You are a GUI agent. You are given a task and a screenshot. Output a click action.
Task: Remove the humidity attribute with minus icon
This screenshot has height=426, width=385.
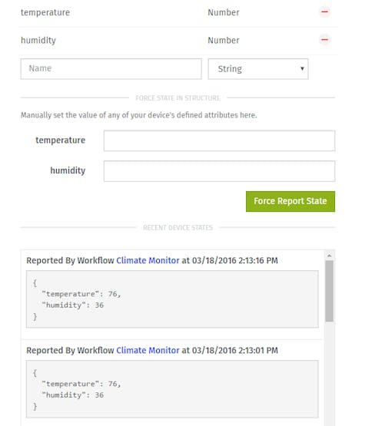click(x=324, y=40)
